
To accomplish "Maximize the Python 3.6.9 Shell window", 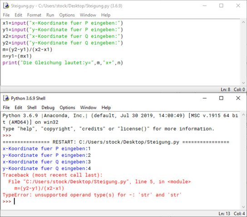I will click(x=221, y=98).
